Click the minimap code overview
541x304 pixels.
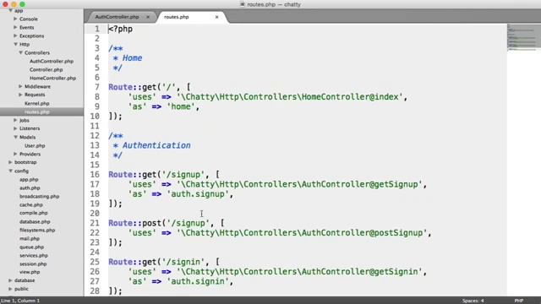pos(524,38)
